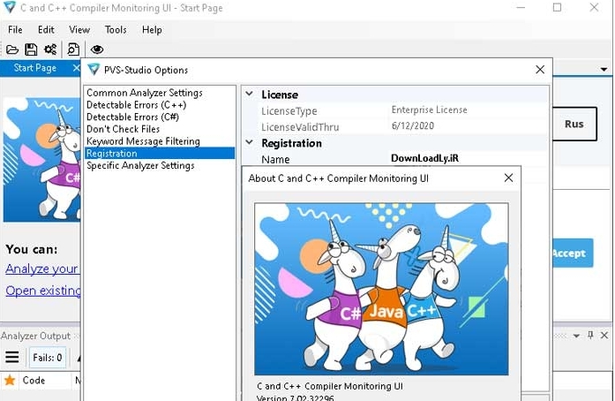Close the Start Page tab
Screen dimensions: 615x401
[77, 68]
